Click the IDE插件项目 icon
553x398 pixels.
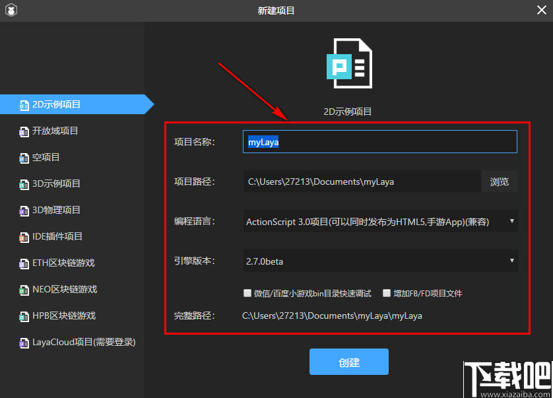[23, 236]
